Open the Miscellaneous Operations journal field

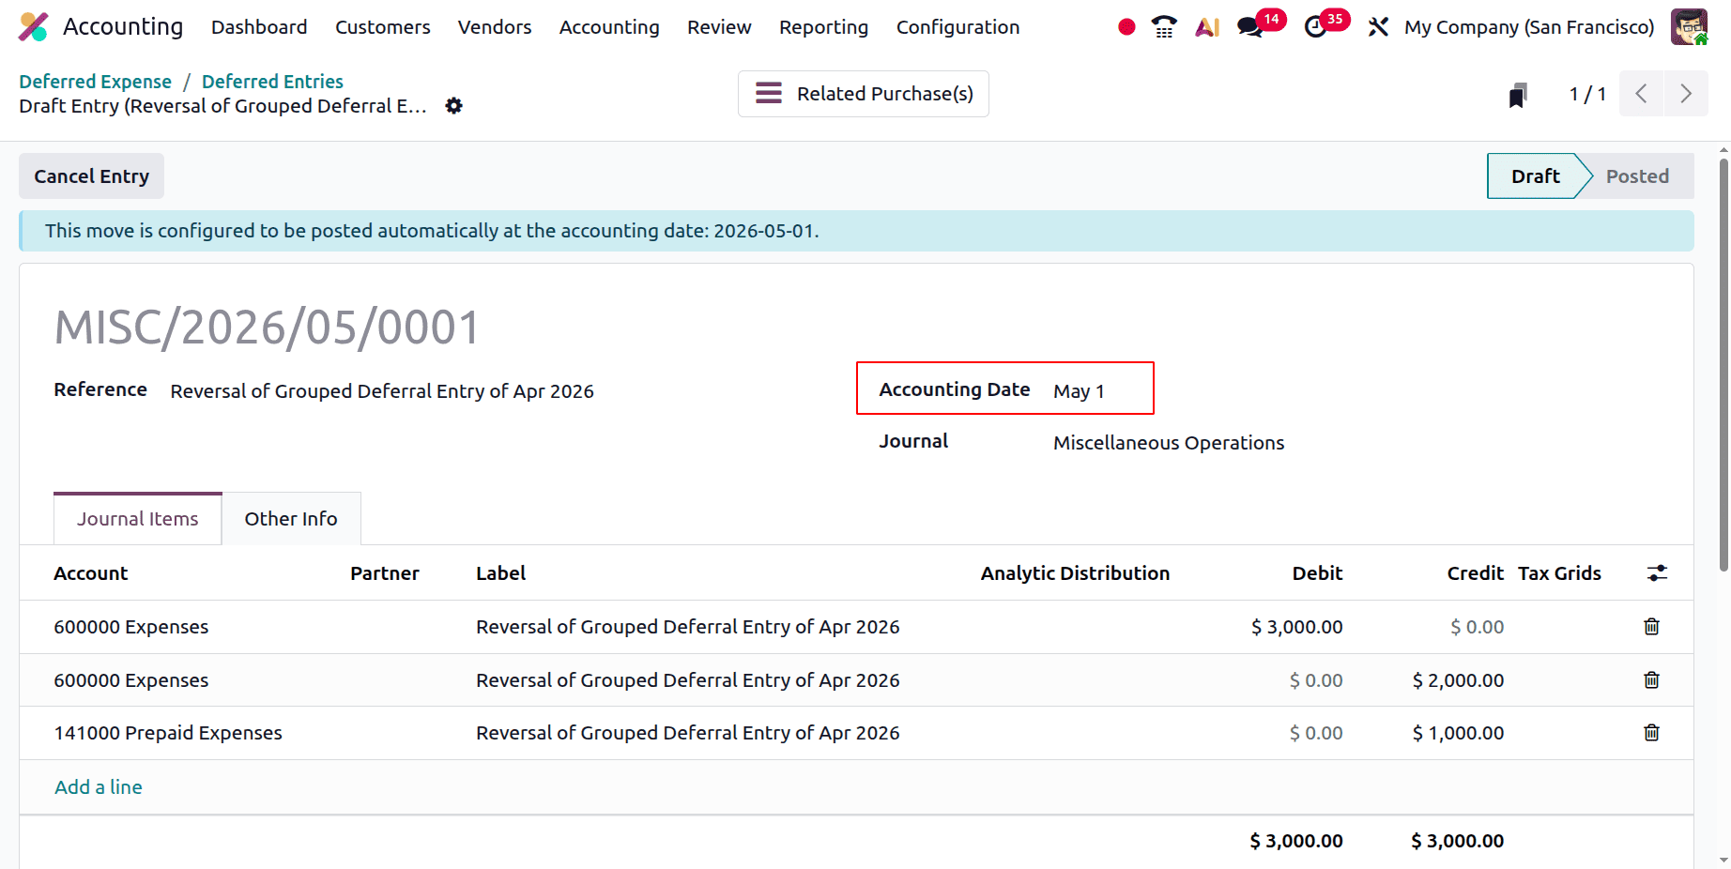pyautogui.click(x=1169, y=443)
